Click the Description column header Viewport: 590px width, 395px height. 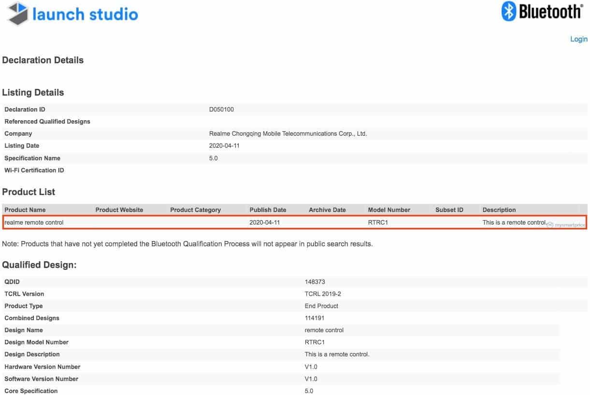click(499, 210)
